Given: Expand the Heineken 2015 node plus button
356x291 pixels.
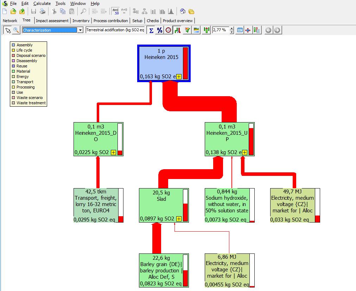Looking at the screenshot, I should pyautogui.click(x=179, y=77).
